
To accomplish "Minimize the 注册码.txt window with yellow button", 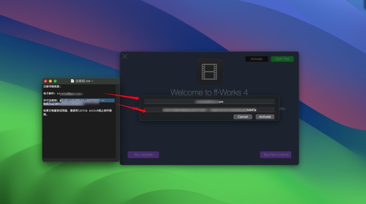I will pos(50,81).
